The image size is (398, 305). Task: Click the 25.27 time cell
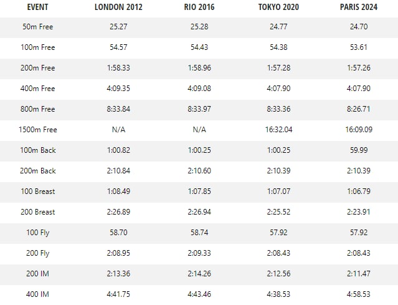coord(118,27)
